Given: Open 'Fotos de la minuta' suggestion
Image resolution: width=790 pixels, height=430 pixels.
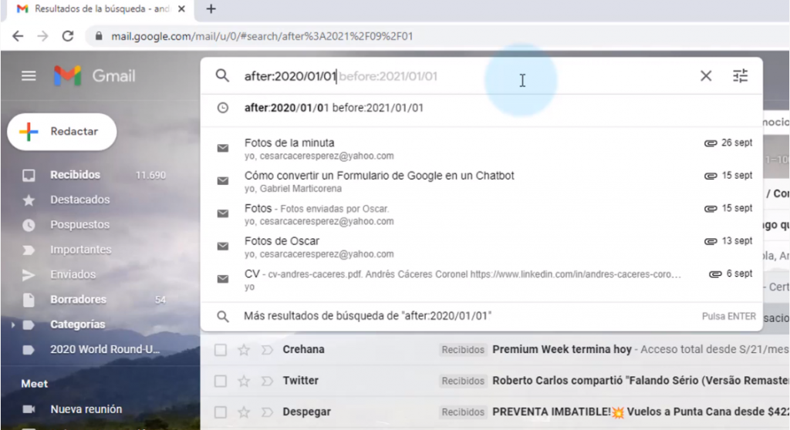Looking at the screenshot, I should point(289,143).
